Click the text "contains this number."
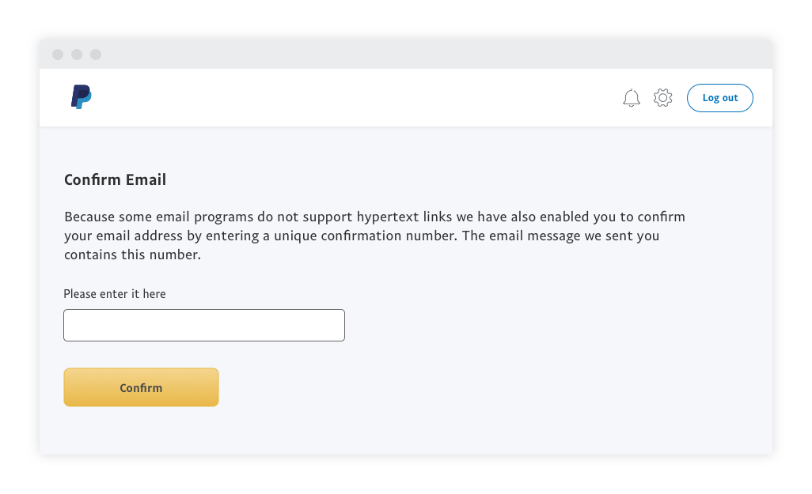812x494 pixels. pyautogui.click(x=133, y=255)
